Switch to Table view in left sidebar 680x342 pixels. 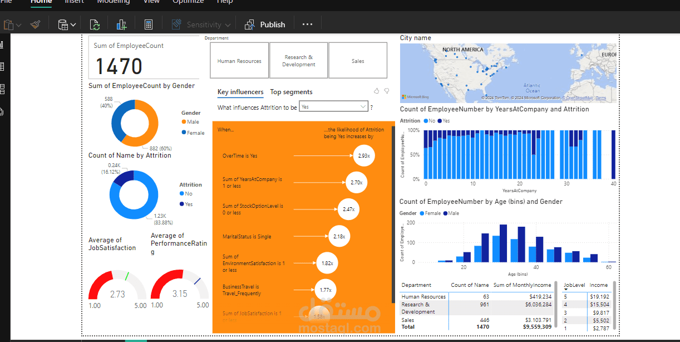pos(2,67)
